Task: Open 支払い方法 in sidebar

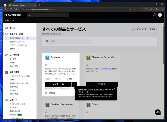Action: point(14,94)
